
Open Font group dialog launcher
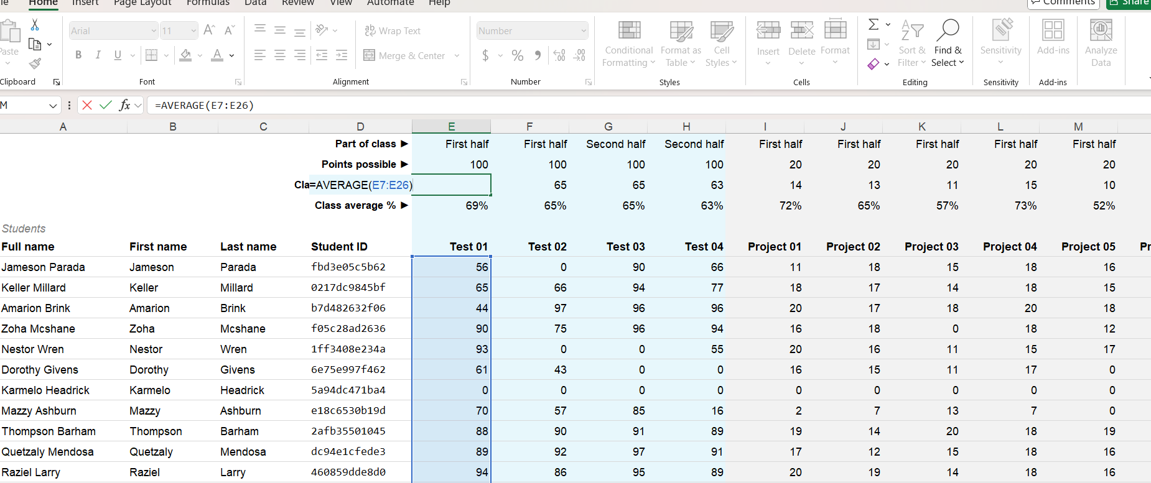coord(238,82)
